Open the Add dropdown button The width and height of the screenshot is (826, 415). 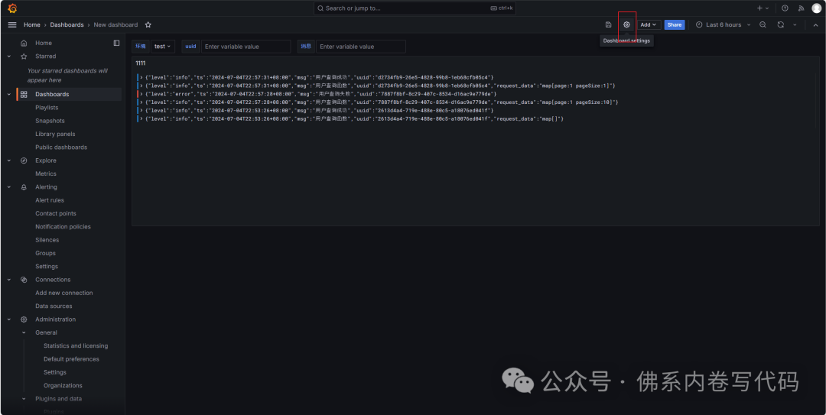tap(649, 24)
